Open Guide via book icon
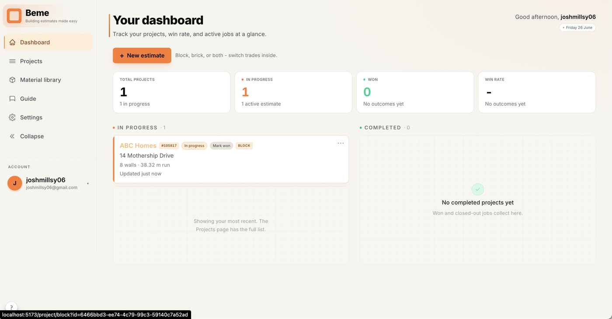Viewport: 612px width, 319px height. (x=12, y=99)
